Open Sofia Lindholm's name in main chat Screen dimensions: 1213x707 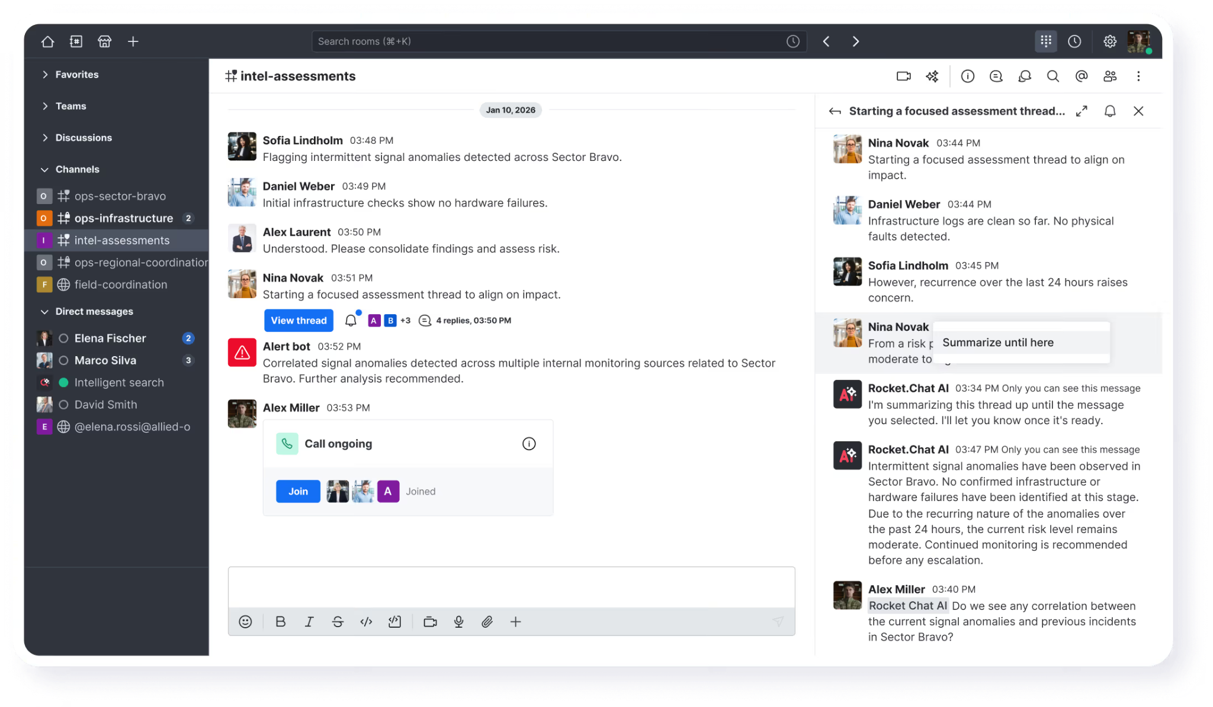303,140
